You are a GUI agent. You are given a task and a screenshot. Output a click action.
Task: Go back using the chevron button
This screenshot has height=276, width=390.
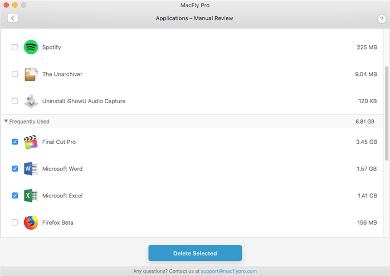point(13,18)
